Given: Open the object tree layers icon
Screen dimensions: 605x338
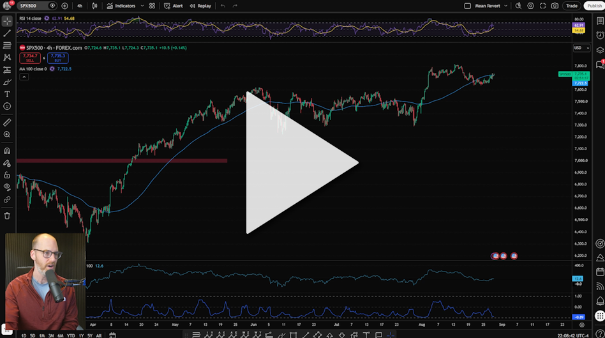Looking at the screenshot, I should [x=600, y=50].
